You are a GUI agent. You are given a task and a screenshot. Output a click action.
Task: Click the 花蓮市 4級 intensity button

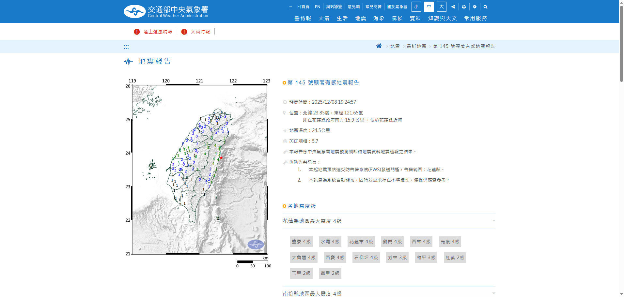[361, 242]
